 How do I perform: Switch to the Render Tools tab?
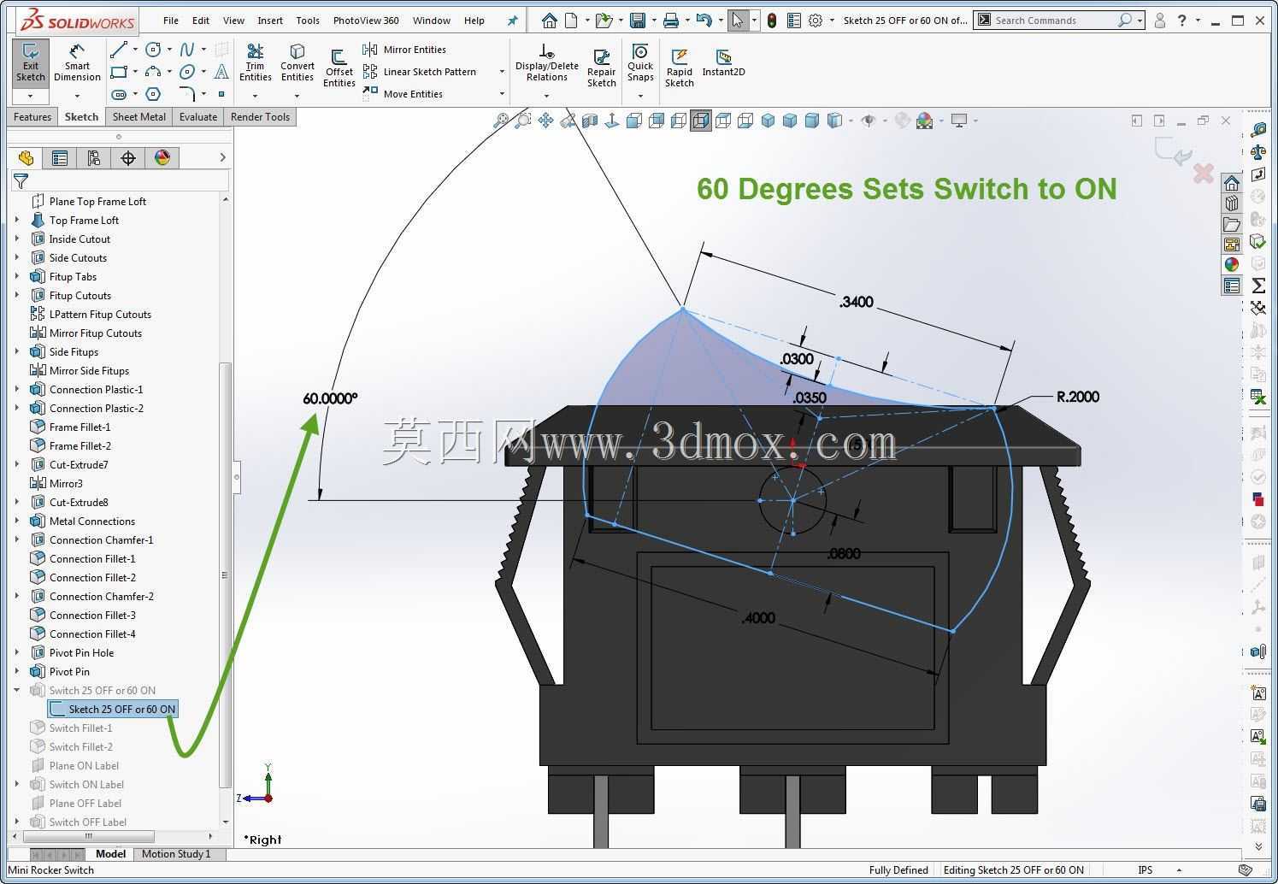[x=260, y=117]
